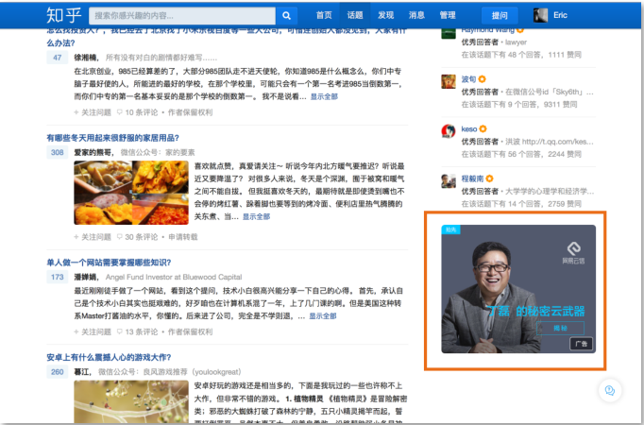Open the 30 条评论 comments
Viewport: 644px width, 425px height.
click(138, 237)
